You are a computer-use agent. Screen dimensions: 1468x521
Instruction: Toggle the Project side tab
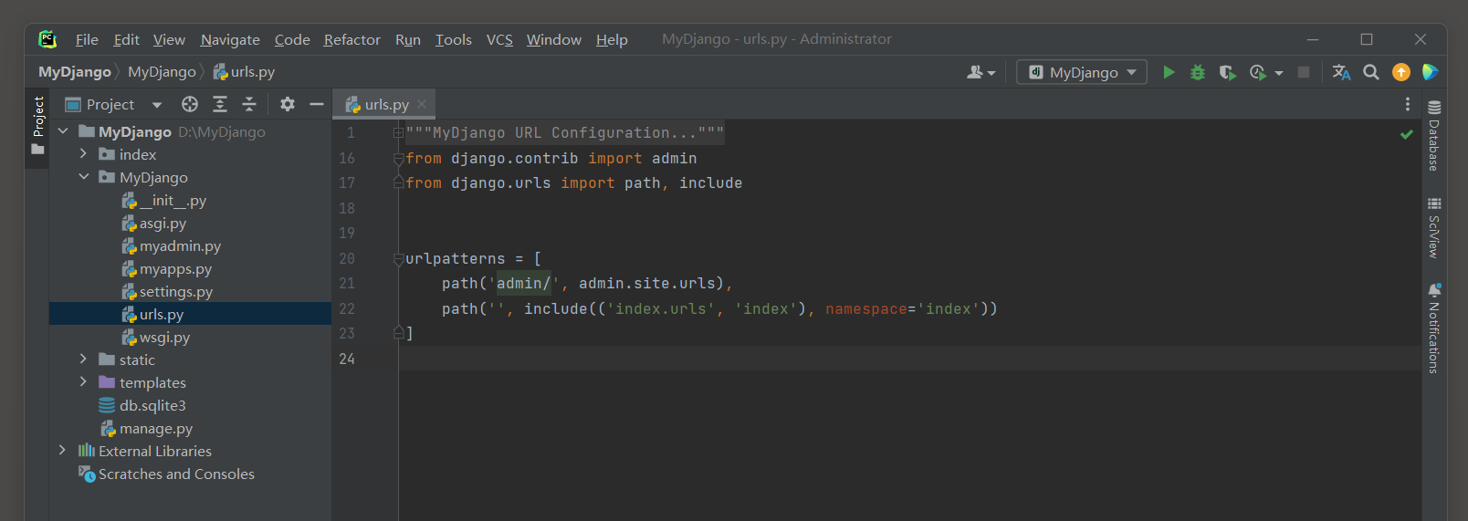37,116
